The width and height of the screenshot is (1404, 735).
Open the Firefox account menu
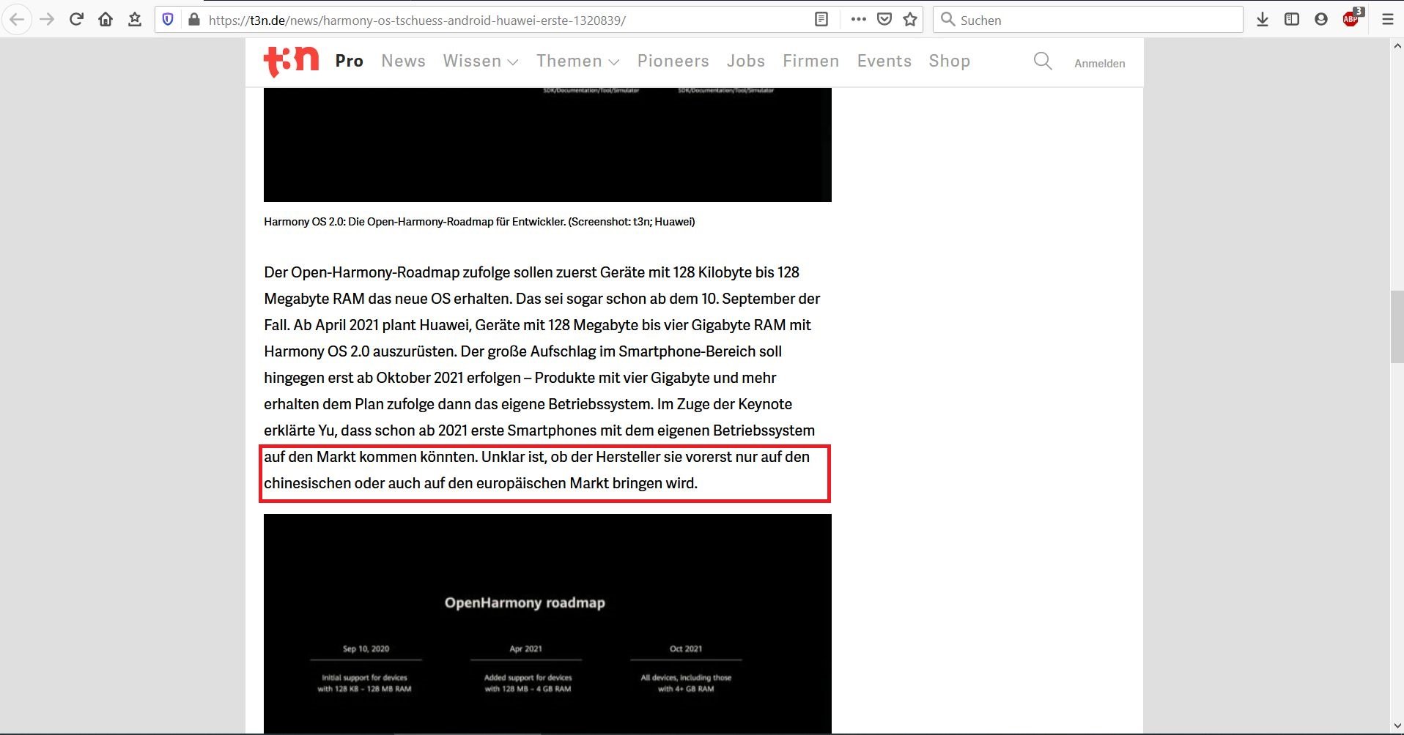click(1321, 20)
